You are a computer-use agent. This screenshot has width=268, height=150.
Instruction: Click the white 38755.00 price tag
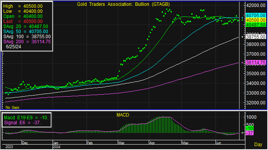(x=256, y=37)
